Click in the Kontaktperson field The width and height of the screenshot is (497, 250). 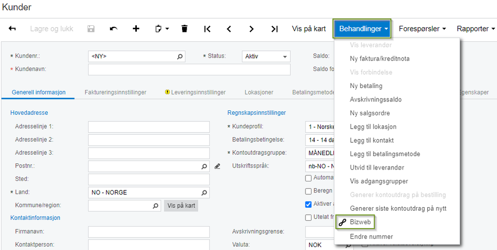point(149,245)
